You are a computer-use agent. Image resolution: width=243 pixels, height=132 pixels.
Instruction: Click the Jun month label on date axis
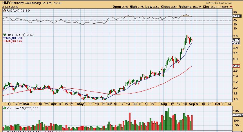(109, 104)
